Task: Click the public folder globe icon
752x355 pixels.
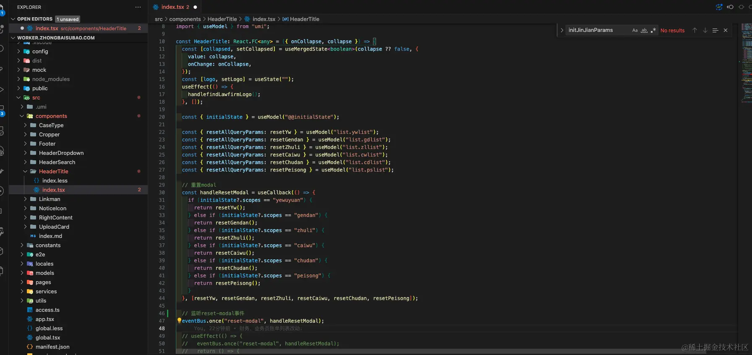Action: pyautogui.click(x=27, y=88)
